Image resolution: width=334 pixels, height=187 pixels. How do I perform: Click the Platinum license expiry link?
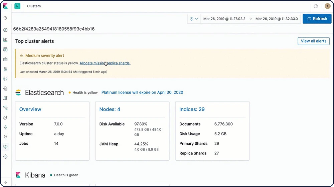click(x=142, y=92)
